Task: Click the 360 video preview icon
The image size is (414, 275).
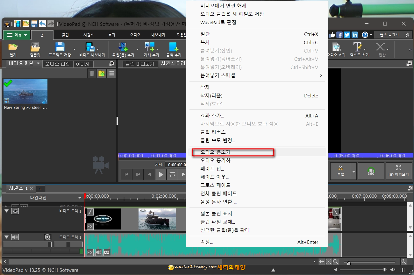Action: coord(371,171)
